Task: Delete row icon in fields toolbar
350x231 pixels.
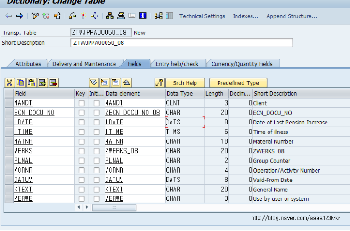Action: tap(54, 83)
